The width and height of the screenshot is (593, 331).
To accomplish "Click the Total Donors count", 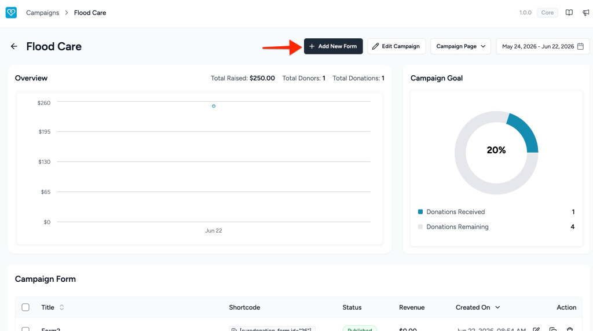I will coord(303,78).
